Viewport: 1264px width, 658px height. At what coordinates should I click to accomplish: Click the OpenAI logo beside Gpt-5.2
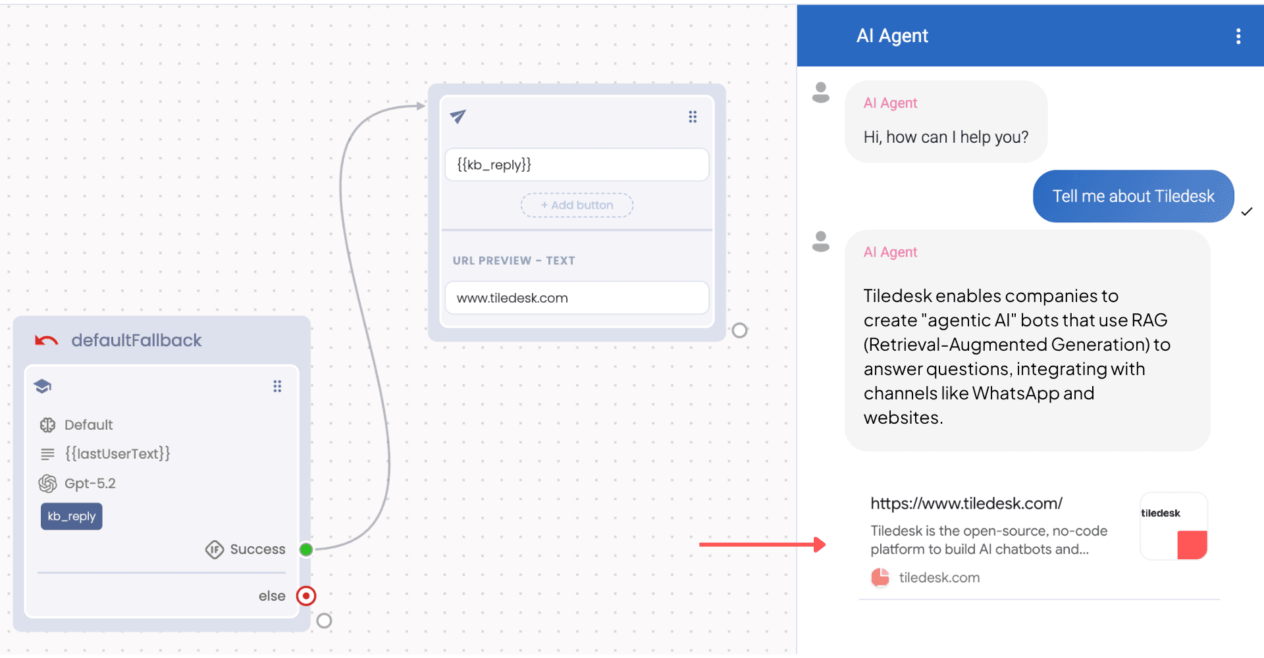click(x=47, y=484)
